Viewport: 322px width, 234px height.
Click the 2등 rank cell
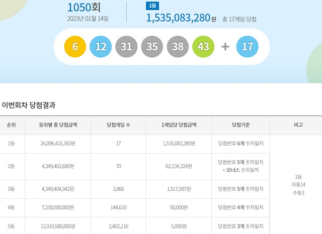[11, 166]
